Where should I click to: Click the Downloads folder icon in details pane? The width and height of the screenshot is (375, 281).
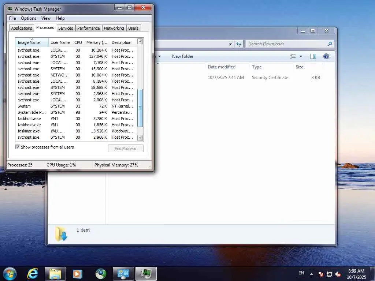61,234
